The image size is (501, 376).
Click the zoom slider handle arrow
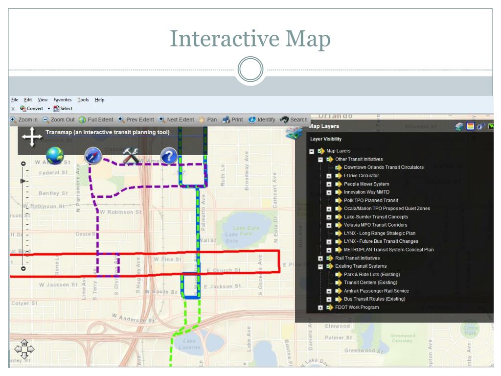[x=23, y=181]
